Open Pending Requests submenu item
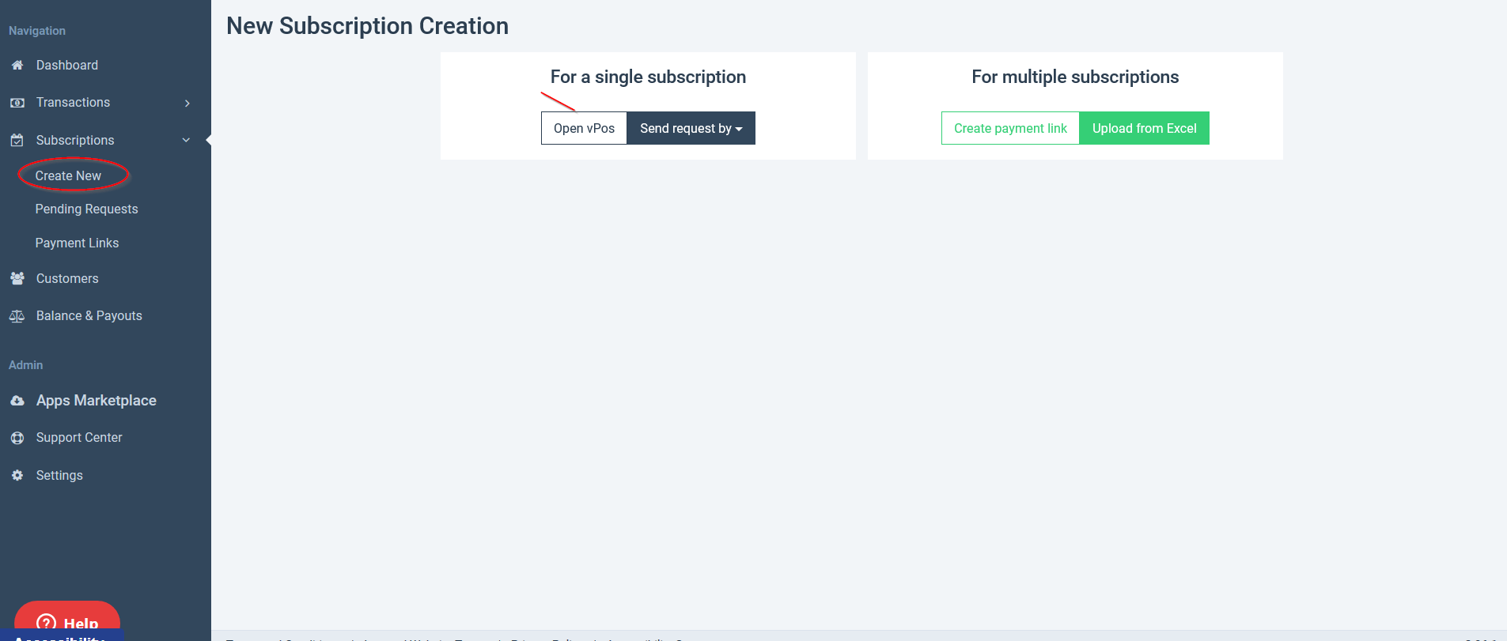 coord(86,209)
